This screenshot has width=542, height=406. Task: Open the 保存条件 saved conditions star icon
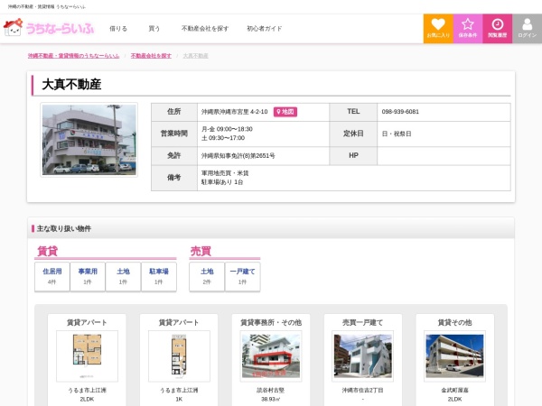tap(468, 29)
